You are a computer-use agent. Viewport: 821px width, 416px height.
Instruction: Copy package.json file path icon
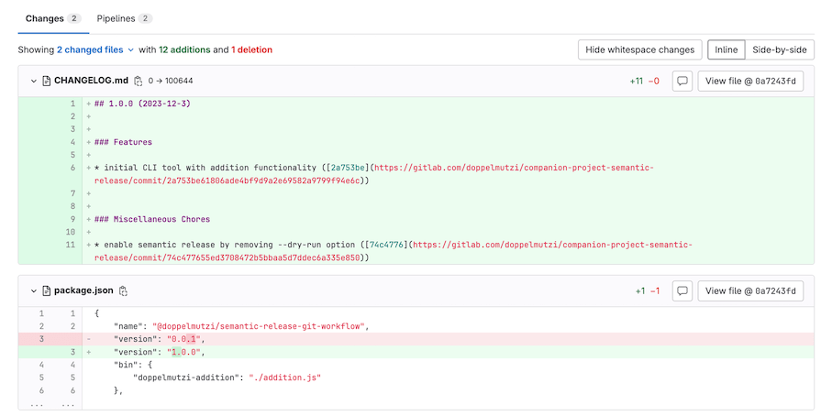click(123, 291)
